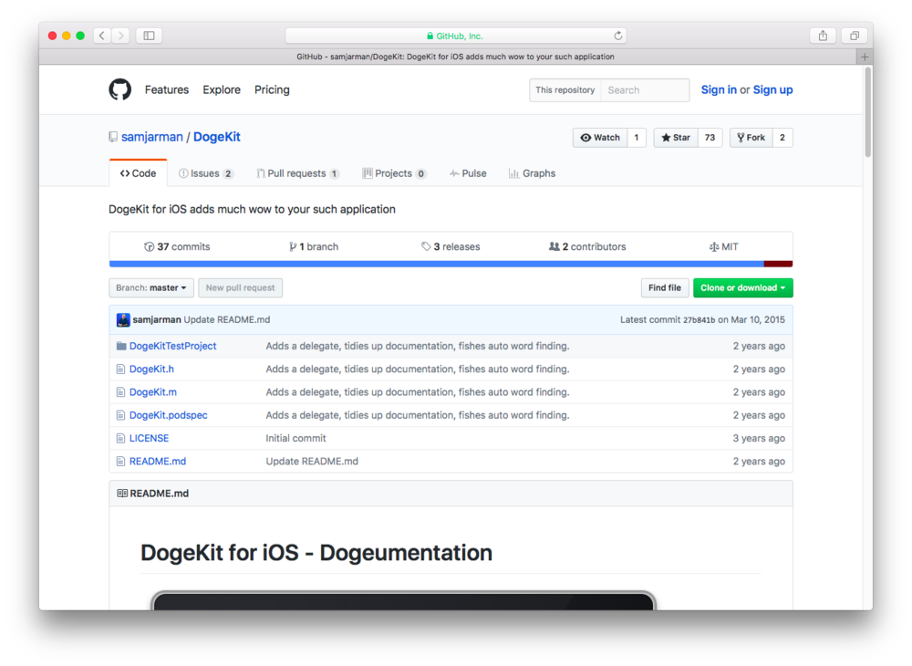
Task: Switch to the Pull requests tab
Action: 298,173
